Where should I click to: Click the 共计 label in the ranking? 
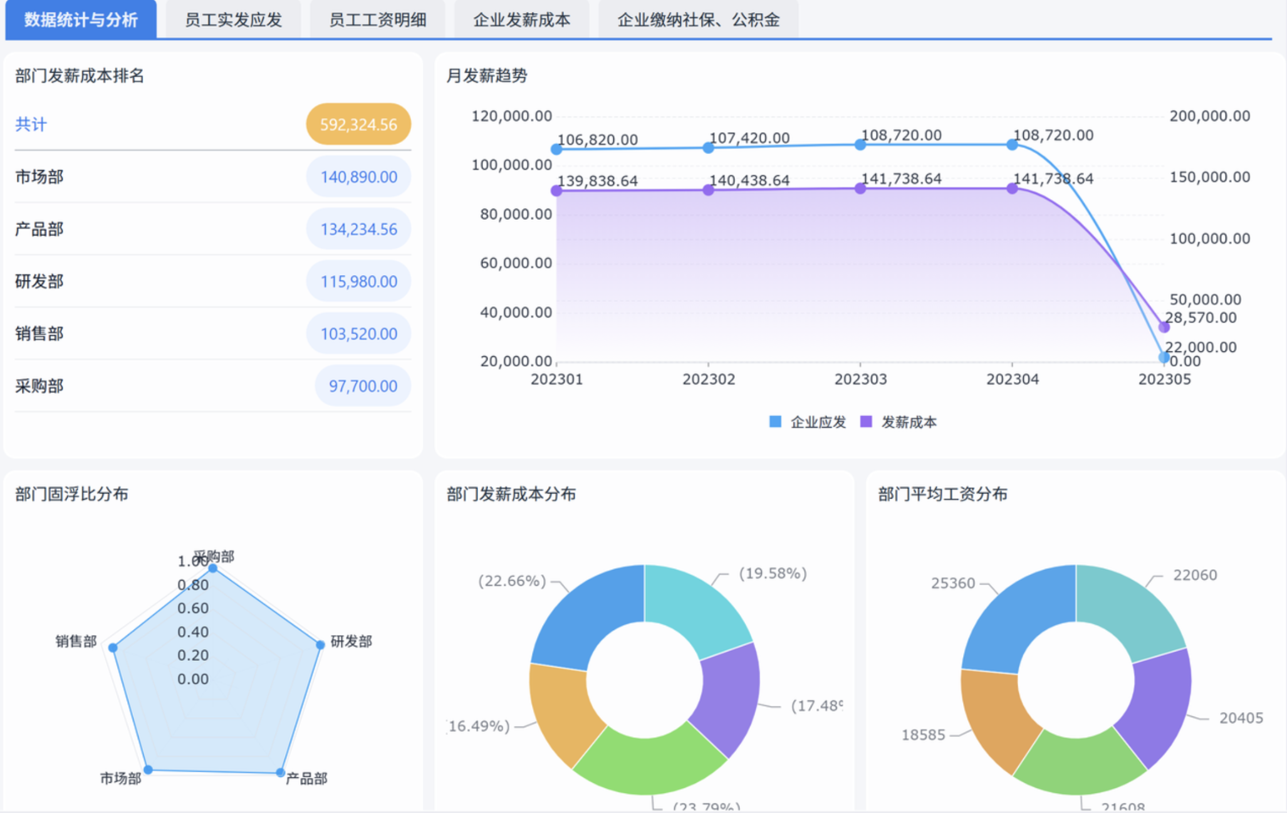pyautogui.click(x=31, y=124)
